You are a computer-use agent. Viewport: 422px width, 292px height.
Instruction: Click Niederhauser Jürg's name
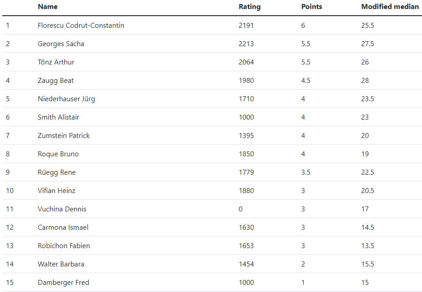pos(67,99)
